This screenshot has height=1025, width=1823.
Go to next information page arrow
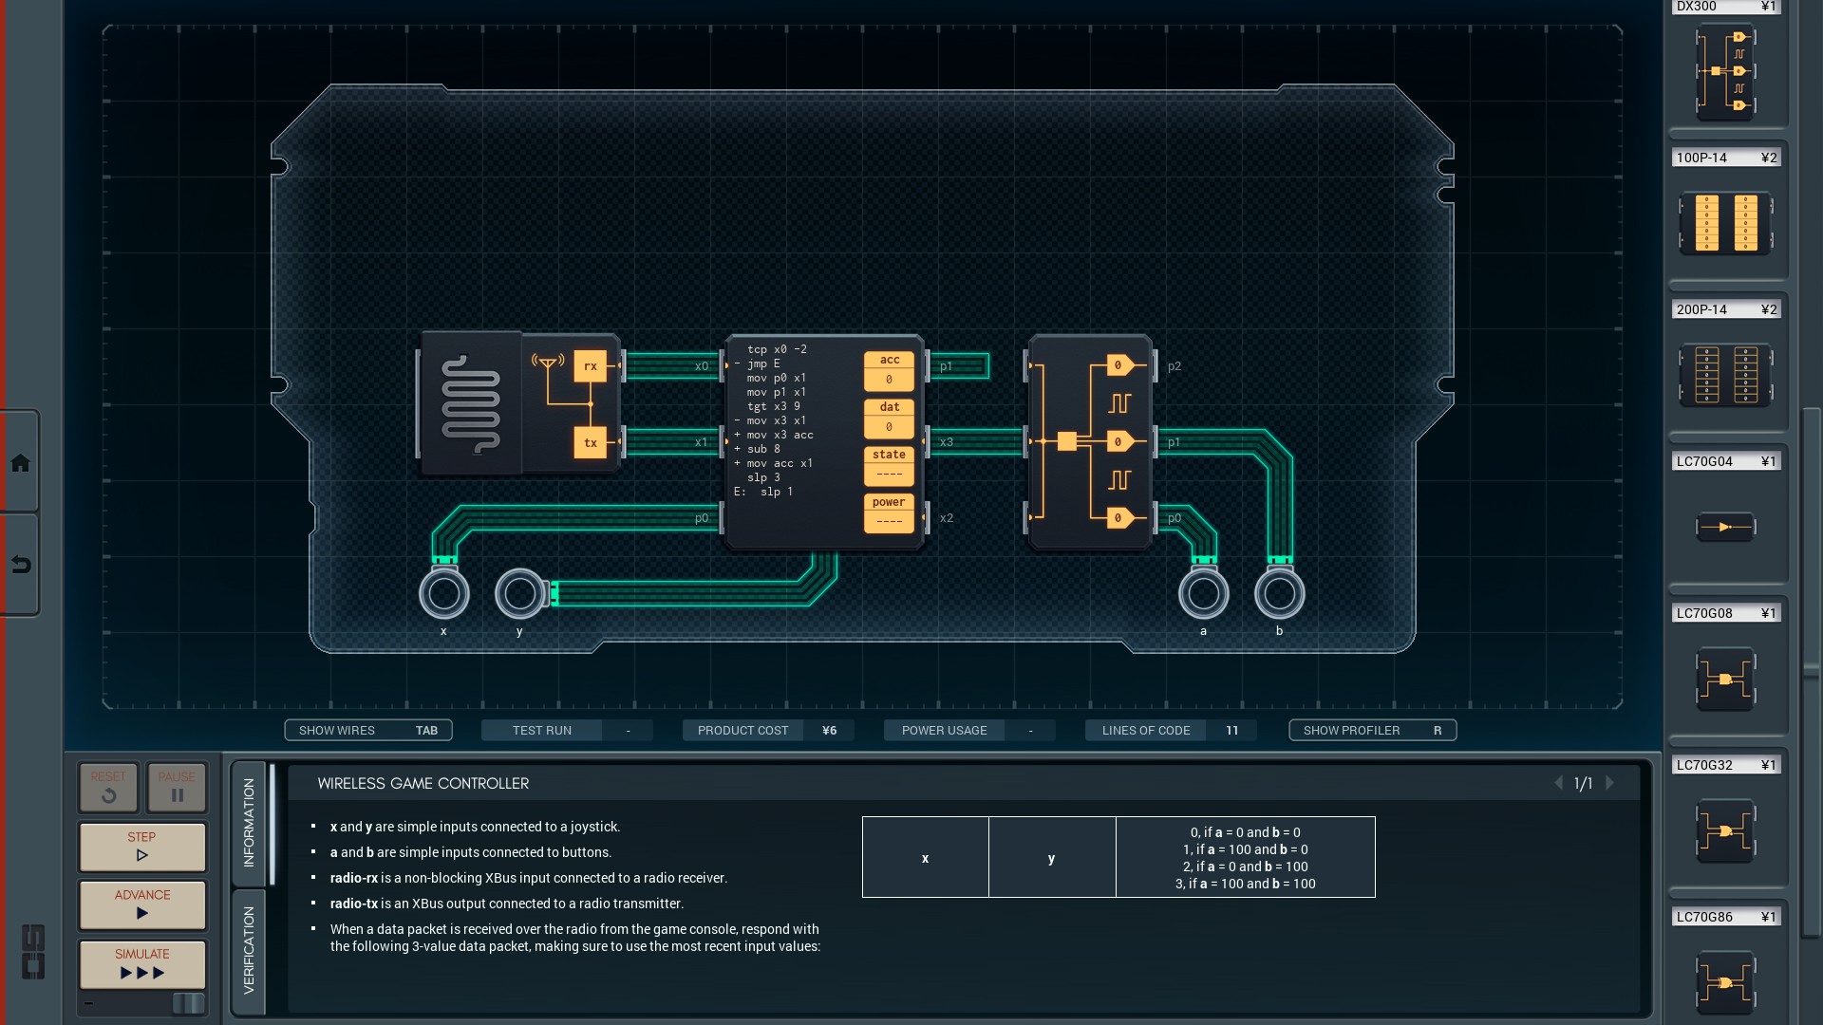click(x=1610, y=783)
